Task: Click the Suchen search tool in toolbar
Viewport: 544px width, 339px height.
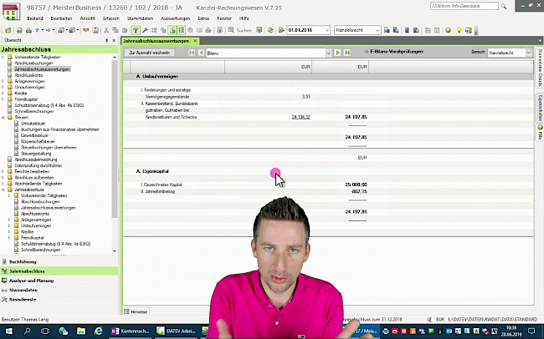Action: 241,30
